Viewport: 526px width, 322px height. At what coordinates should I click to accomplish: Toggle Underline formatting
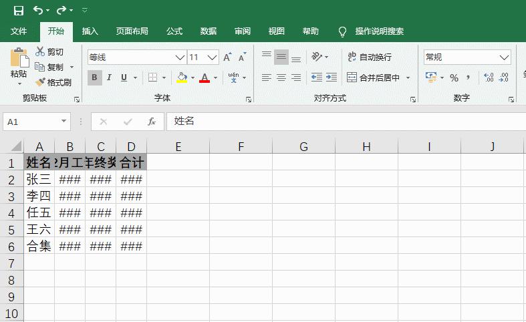click(x=124, y=77)
